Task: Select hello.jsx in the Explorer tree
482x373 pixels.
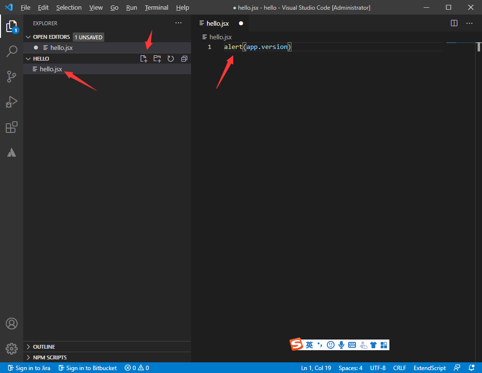Action: tap(50, 69)
